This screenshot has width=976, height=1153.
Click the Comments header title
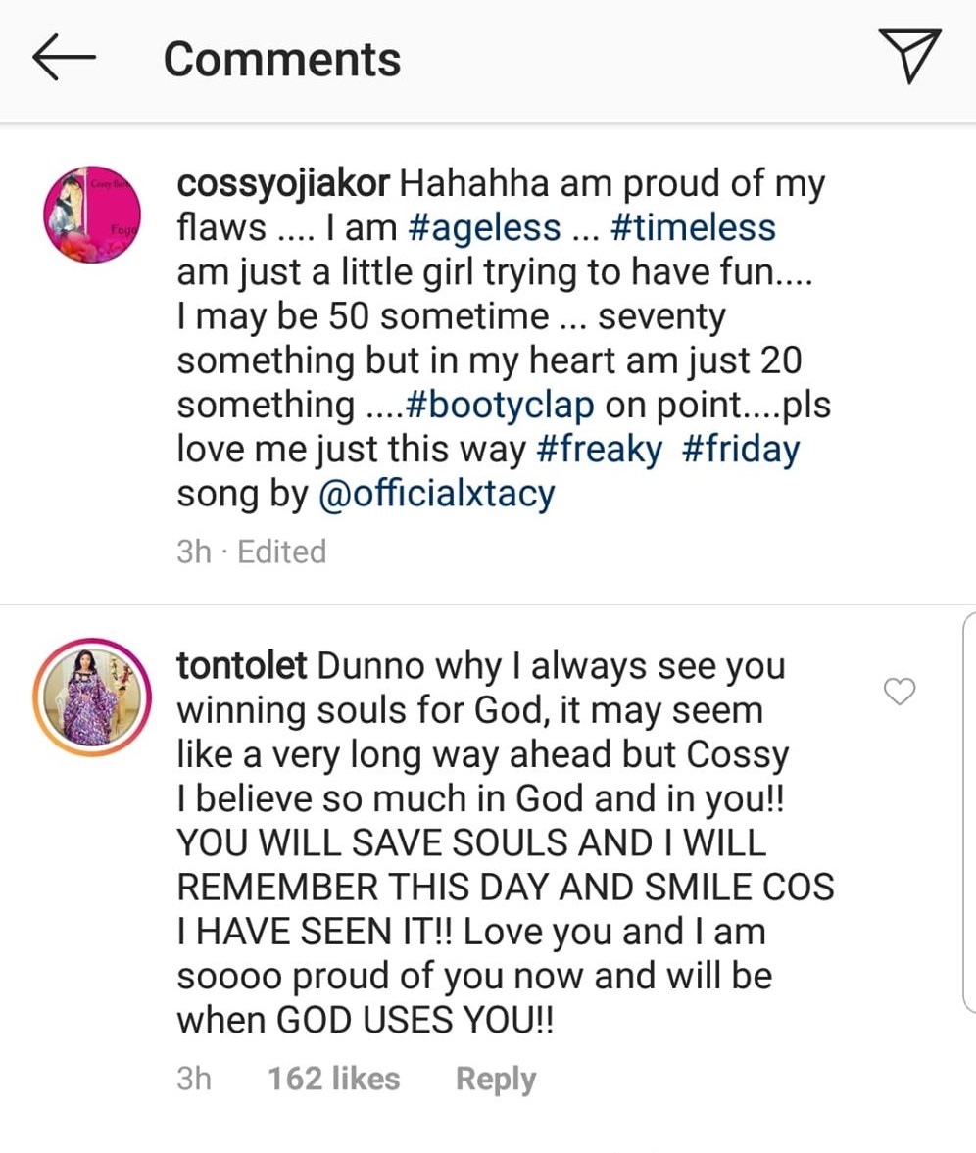click(282, 59)
